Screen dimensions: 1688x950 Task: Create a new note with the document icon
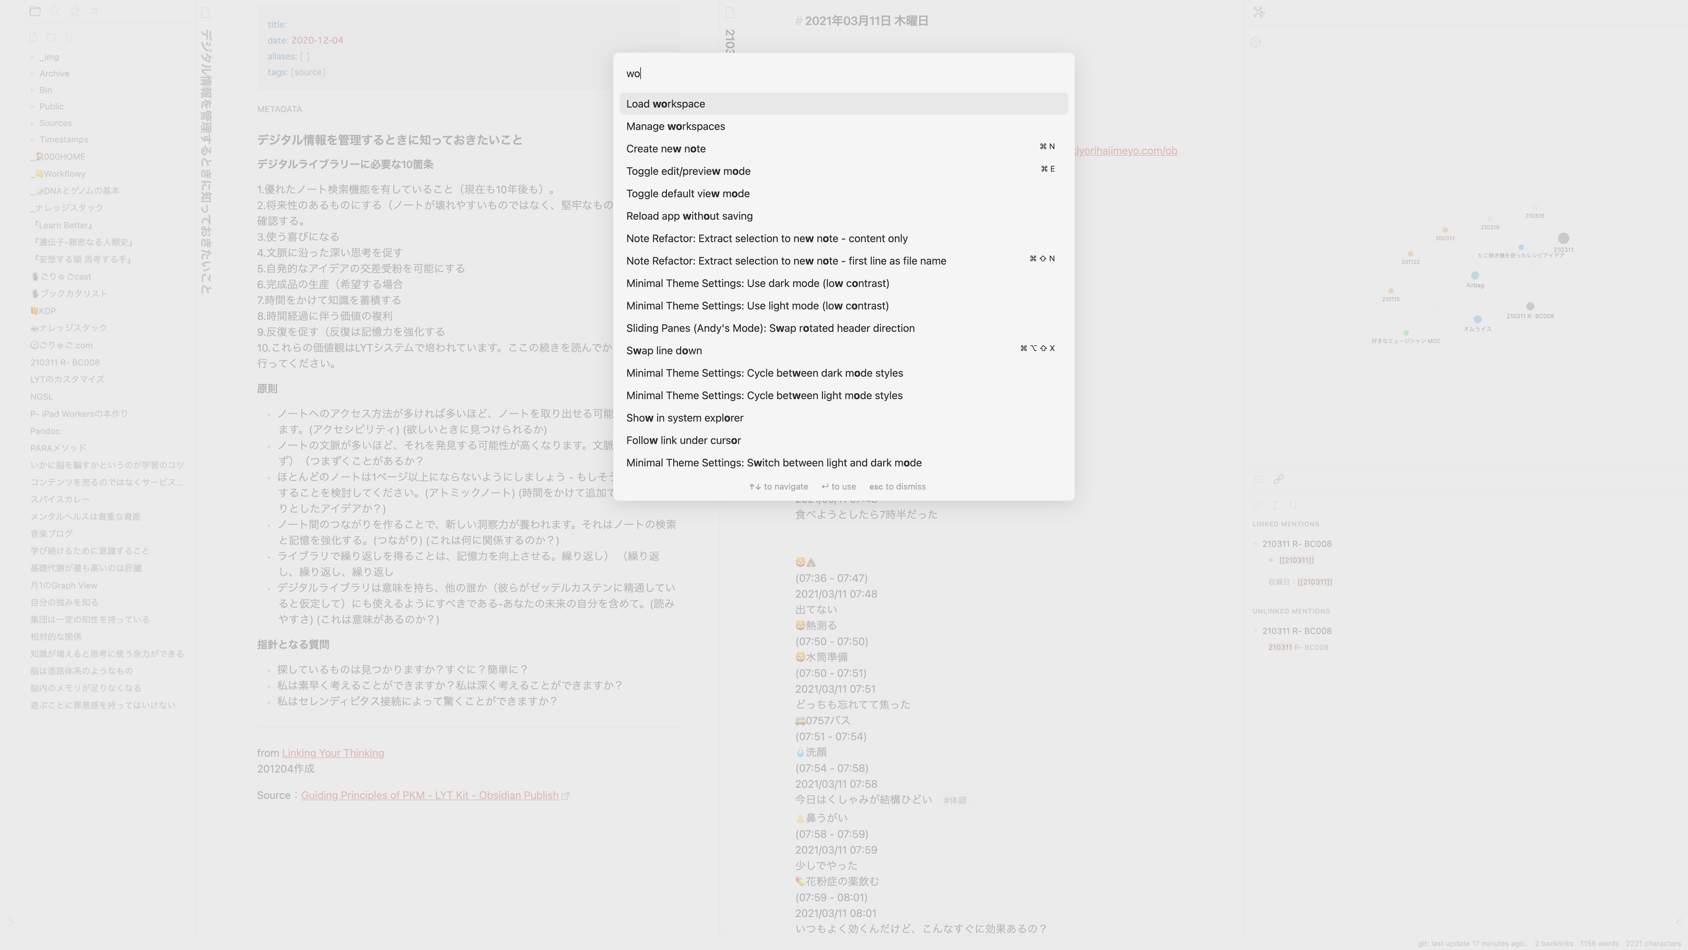coord(33,37)
